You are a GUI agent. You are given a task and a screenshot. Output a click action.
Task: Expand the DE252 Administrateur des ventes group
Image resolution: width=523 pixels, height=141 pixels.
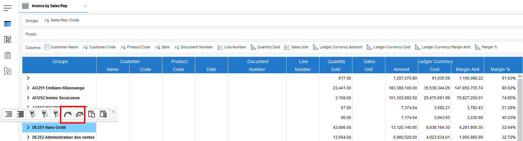click(x=28, y=137)
